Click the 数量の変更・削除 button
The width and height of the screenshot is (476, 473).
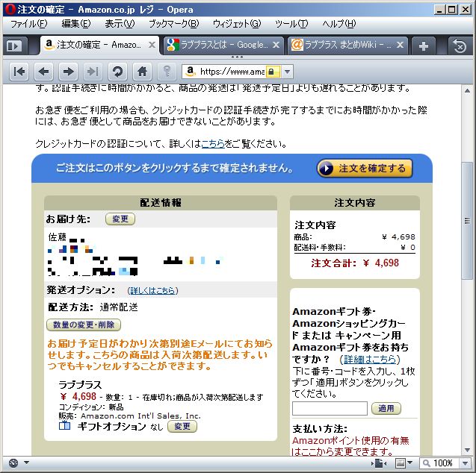pos(83,325)
